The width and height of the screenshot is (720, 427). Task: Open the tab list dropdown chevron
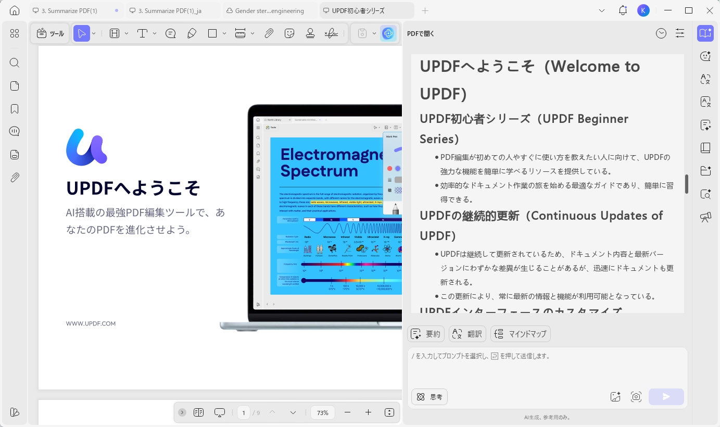pyautogui.click(x=602, y=10)
